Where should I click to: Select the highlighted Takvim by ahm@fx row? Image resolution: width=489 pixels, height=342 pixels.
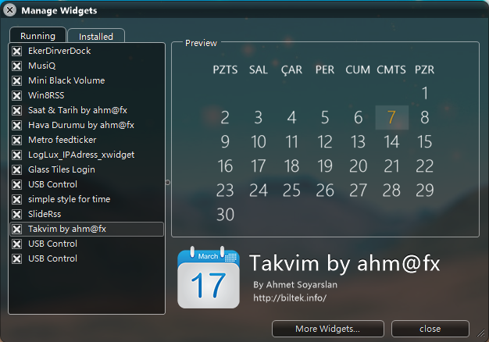coord(87,229)
